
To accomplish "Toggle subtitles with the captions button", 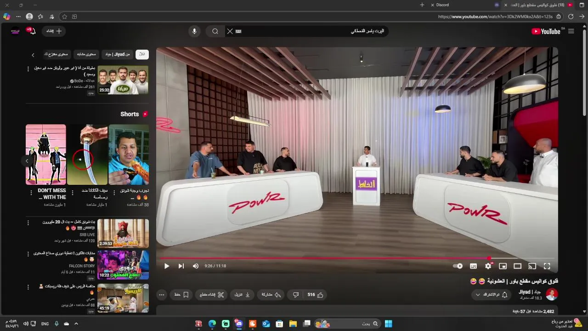I will pyautogui.click(x=473, y=266).
